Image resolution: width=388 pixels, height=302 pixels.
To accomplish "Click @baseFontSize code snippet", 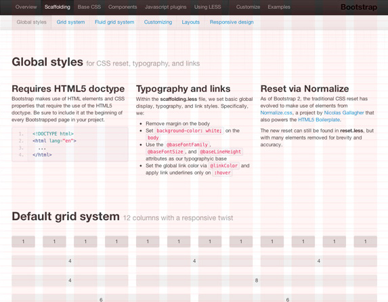I will pos(165,152).
